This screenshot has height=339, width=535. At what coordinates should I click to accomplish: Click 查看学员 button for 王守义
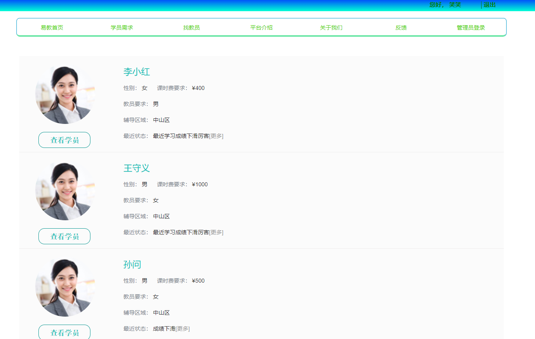tap(64, 236)
